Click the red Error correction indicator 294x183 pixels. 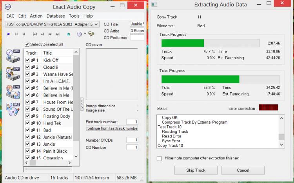tap(269, 108)
